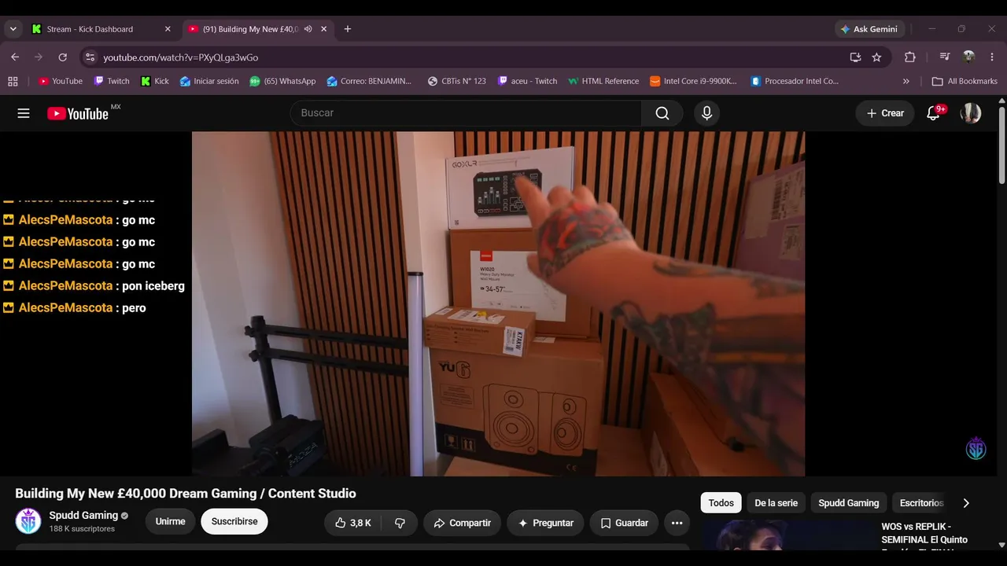Share the video using Compartir
Image resolution: width=1007 pixels, height=566 pixels.
462,523
